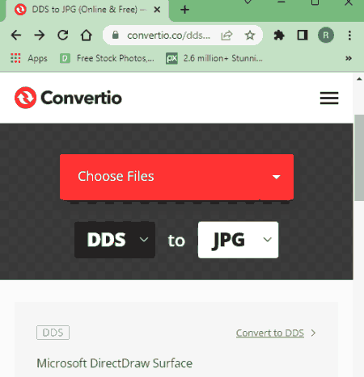Open the browser home page icon
The image size is (364, 377).
[87, 36]
